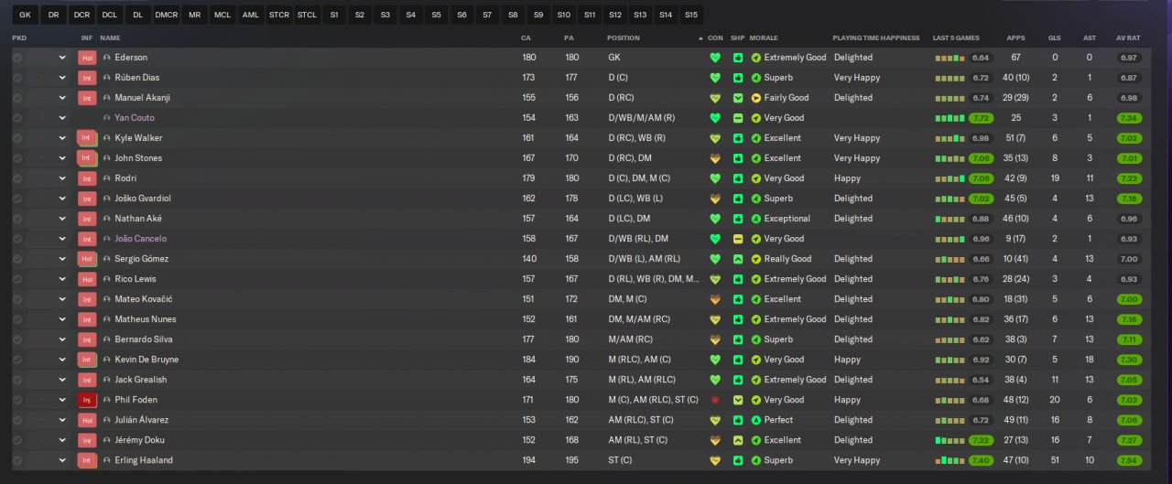Screen dimensions: 1172x484
Task: Click the player icon beside Bernardo Silva
Action: (x=107, y=339)
